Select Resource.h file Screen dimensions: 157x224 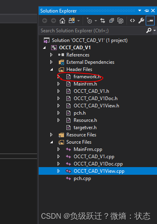pos(85,120)
